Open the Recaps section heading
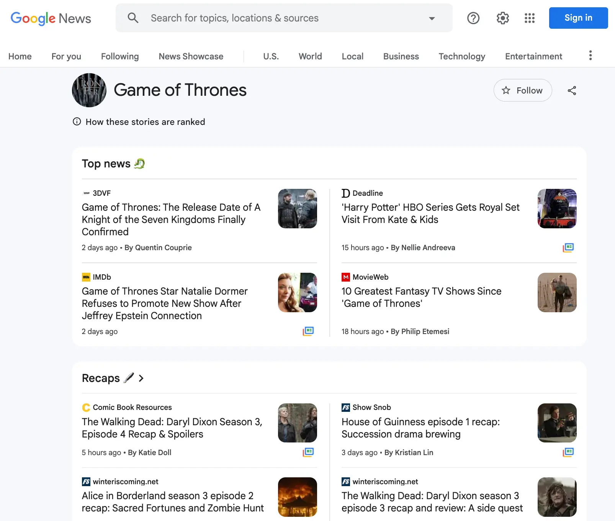 [x=101, y=378]
